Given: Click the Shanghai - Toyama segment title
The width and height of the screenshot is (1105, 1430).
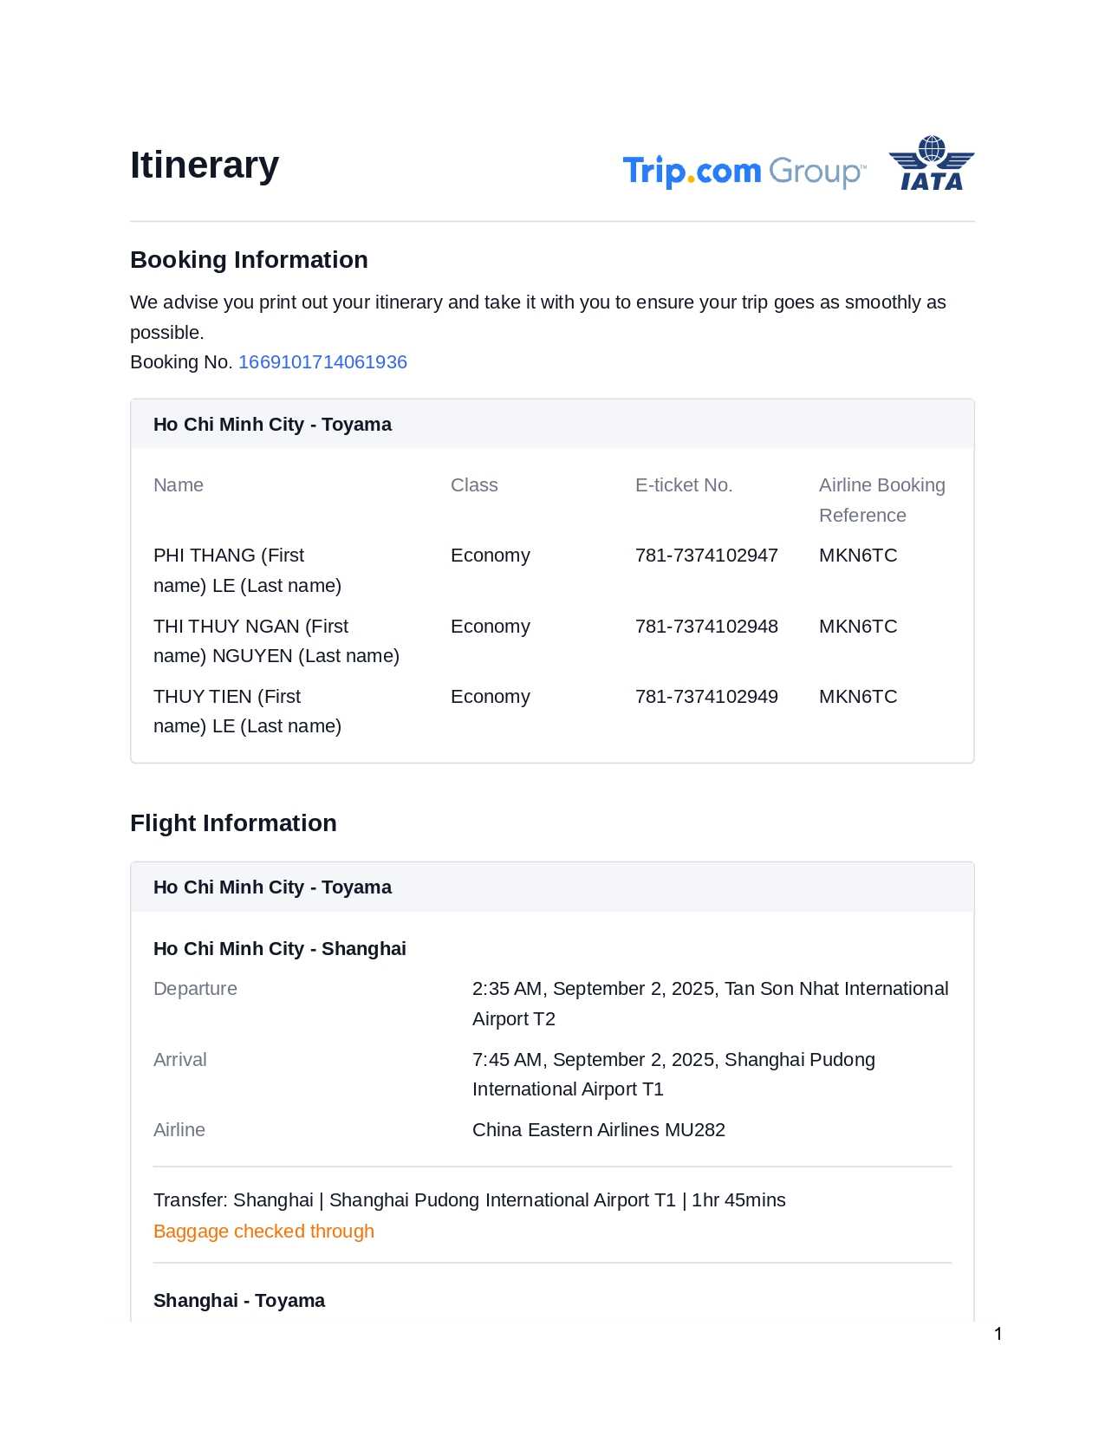Looking at the screenshot, I should pos(238,1301).
